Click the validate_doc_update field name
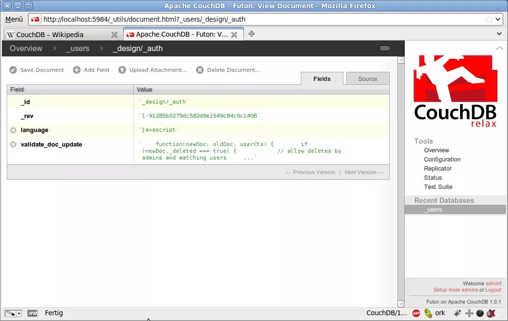The height and width of the screenshot is (321, 508). tap(51, 145)
